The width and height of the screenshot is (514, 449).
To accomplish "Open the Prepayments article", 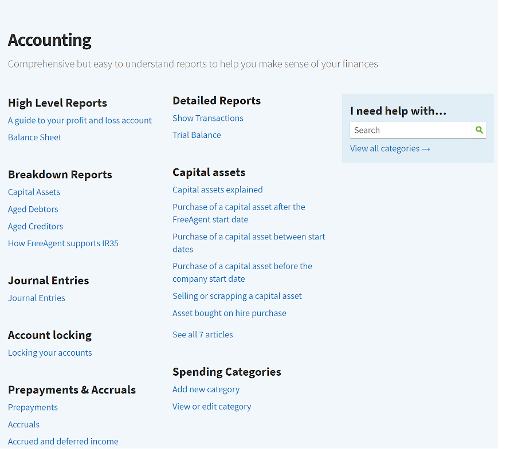I will [33, 407].
